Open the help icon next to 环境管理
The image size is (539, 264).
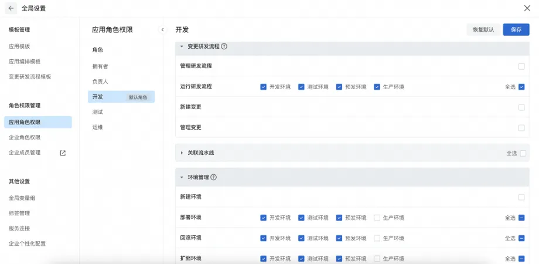point(213,177)
